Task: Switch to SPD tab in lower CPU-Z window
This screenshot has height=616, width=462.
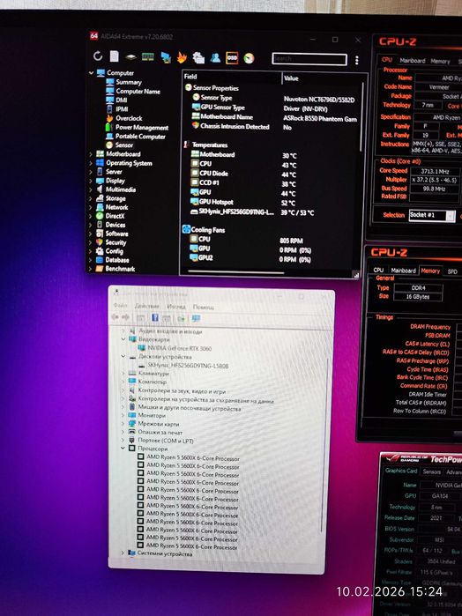Action: (452, 271)
